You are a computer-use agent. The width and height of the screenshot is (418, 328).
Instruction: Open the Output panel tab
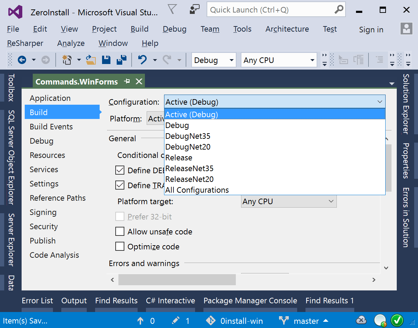click(x=74, y=301)
